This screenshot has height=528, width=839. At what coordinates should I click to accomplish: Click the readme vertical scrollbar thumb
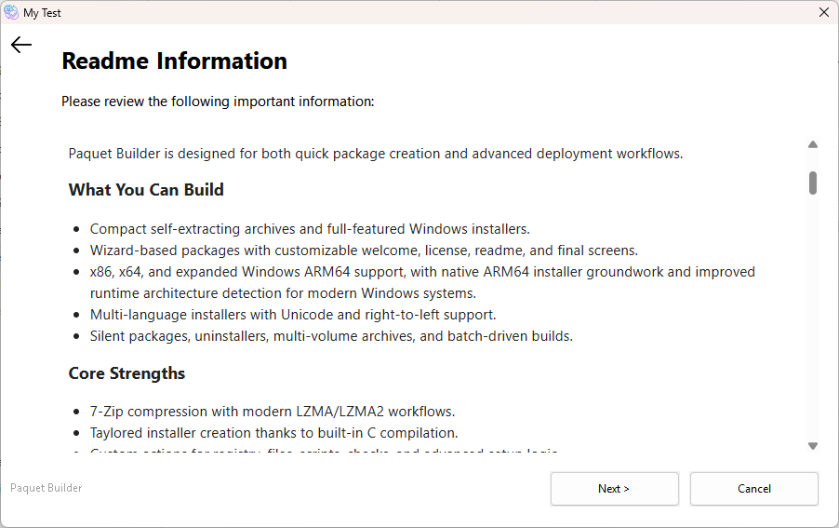pyautogui.click(x=813, y=183)
